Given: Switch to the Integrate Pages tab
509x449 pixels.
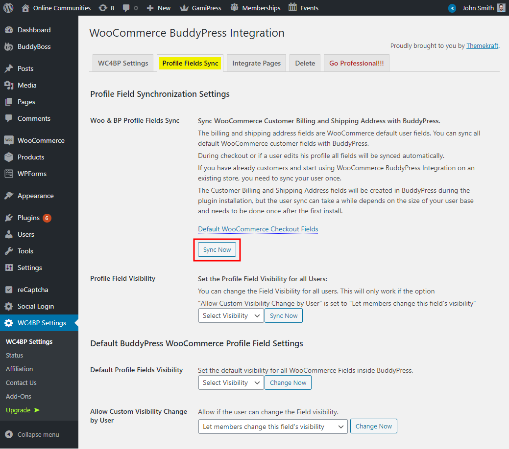Looking at the screenshot, I should (256, 63).
